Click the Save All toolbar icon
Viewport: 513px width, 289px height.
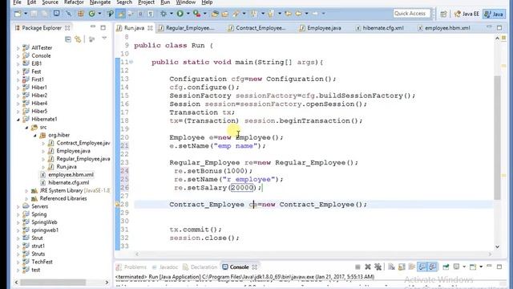coord(45,14)
